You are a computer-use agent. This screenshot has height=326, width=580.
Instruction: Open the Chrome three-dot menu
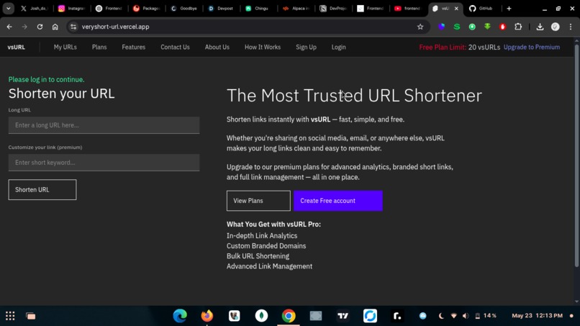571,27
